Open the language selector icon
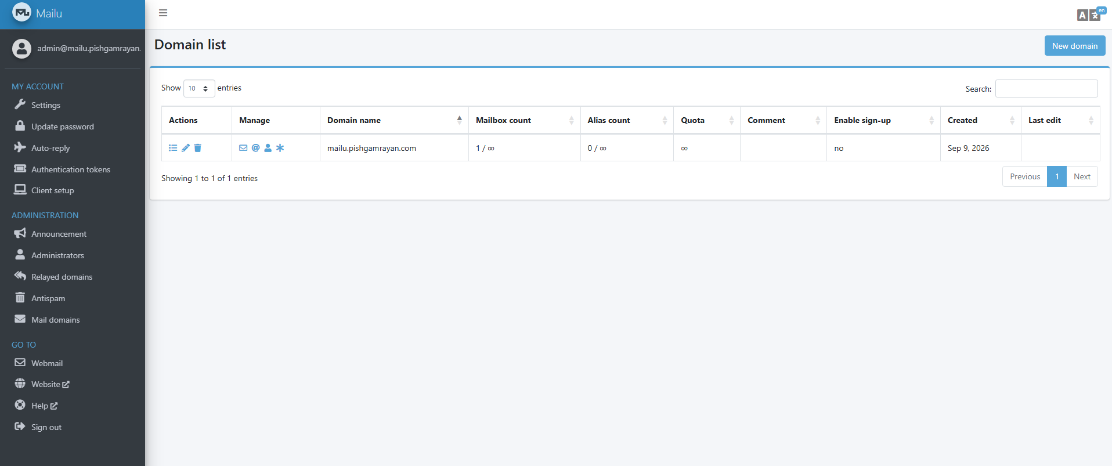The height and width of the screenshot is (466, 1112). (1091, 14)
